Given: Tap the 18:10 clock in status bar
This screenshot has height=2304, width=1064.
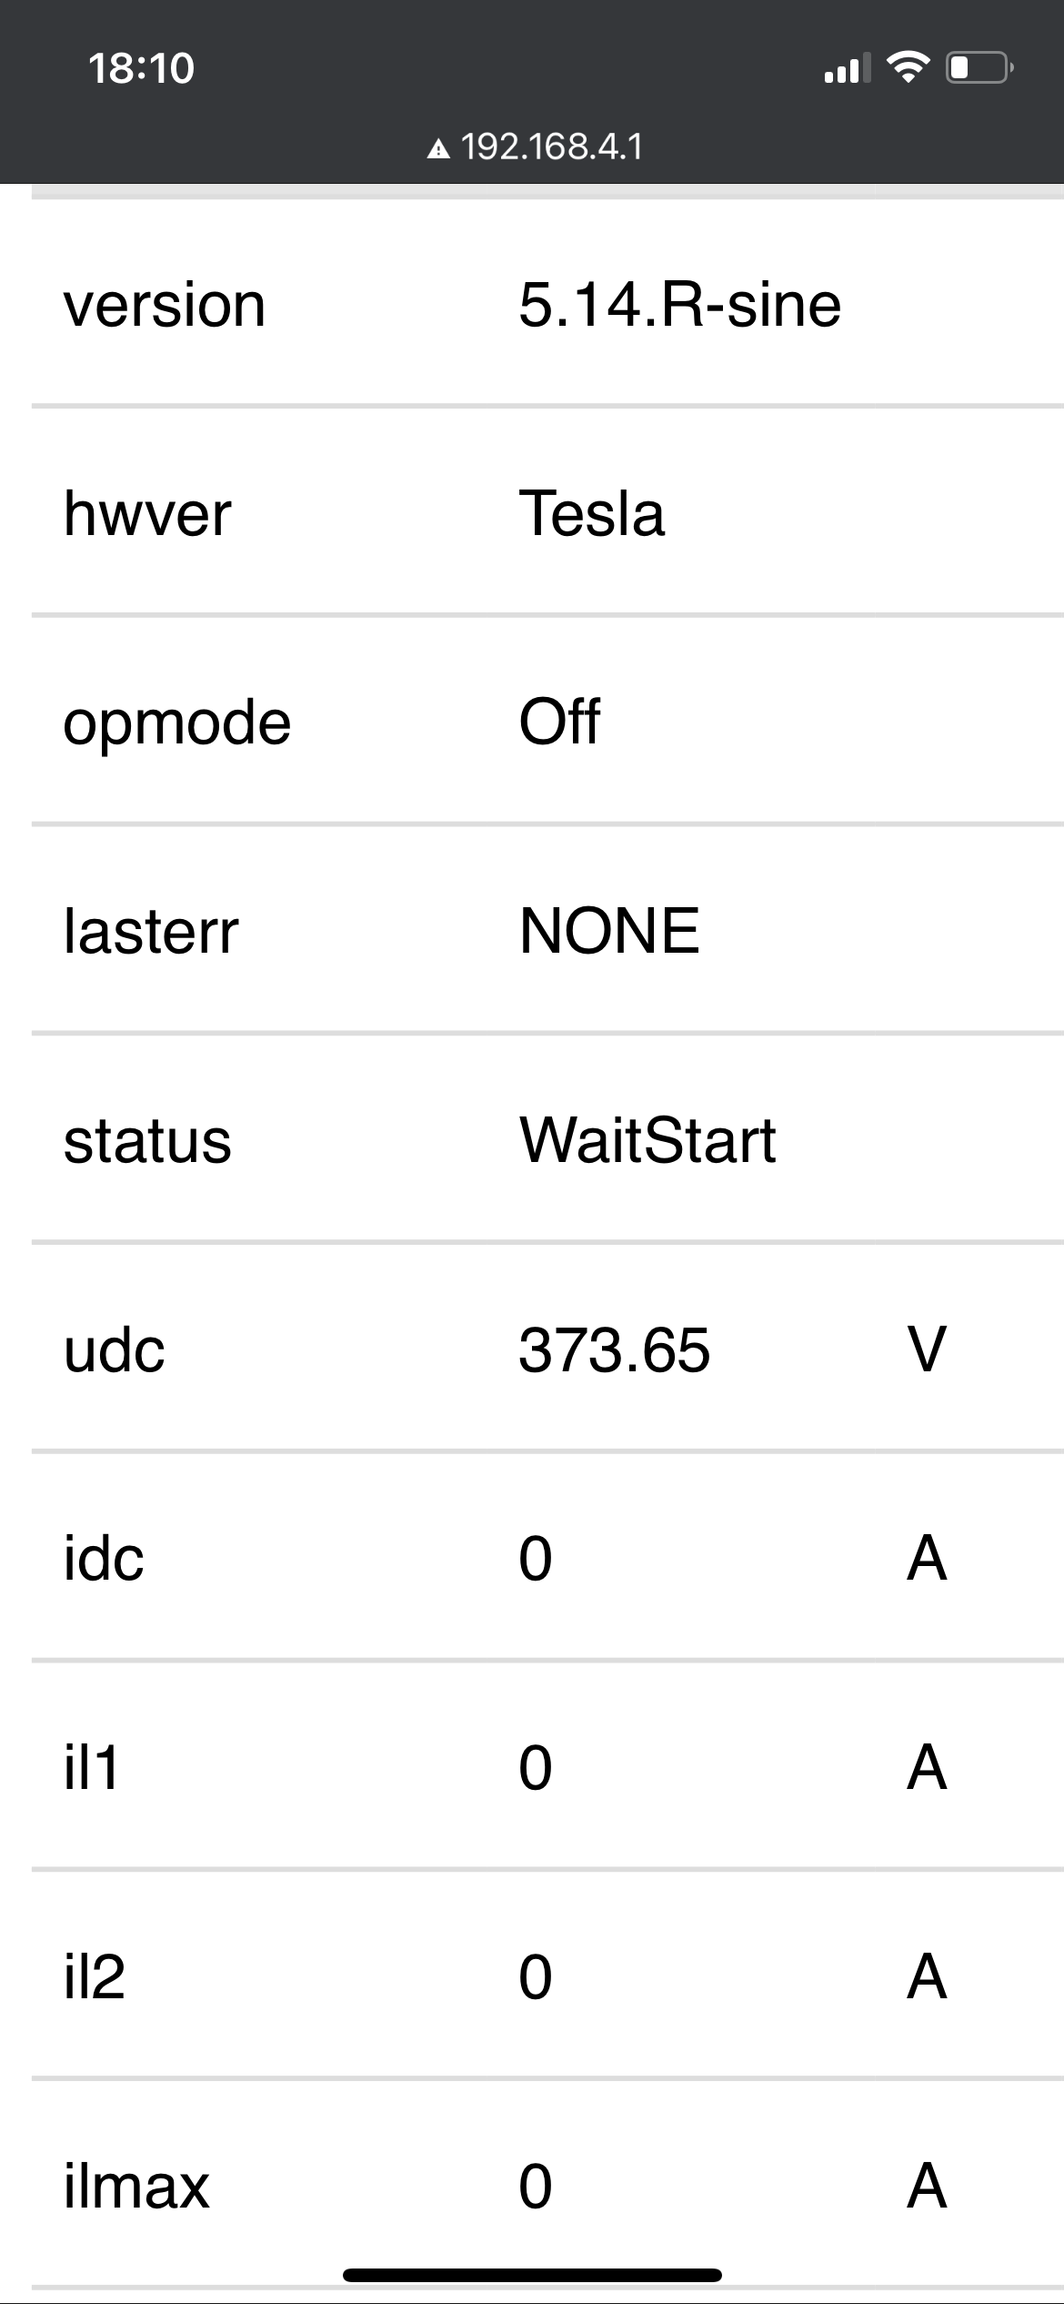Looking at the screenshot, I should click(x=142, y=68).
